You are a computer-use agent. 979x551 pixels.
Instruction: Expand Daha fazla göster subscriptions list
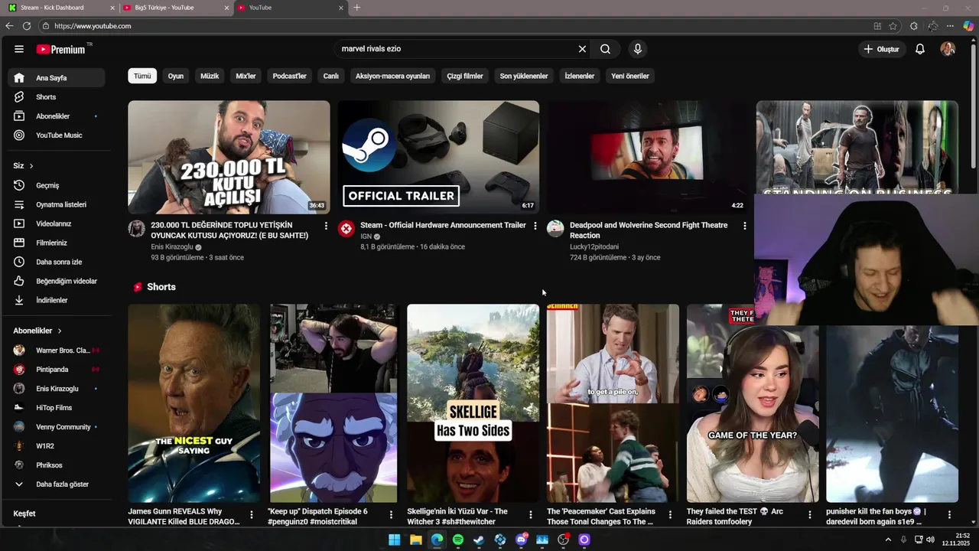click(x=57, y=484)
